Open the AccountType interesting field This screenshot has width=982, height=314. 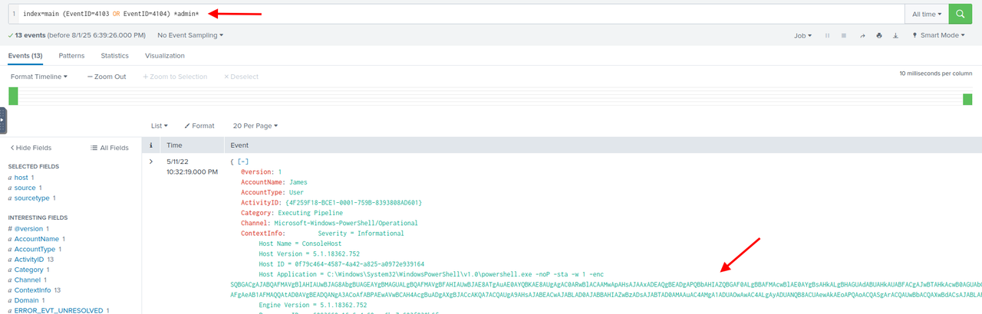pos(35,249)
